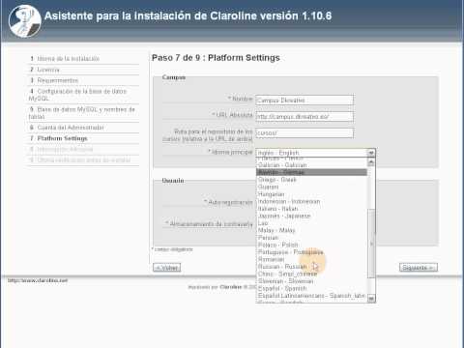Click the language list scroll-up arrow
The width and height of the screenshot is (464, 348).
click(x=371, y=162)
